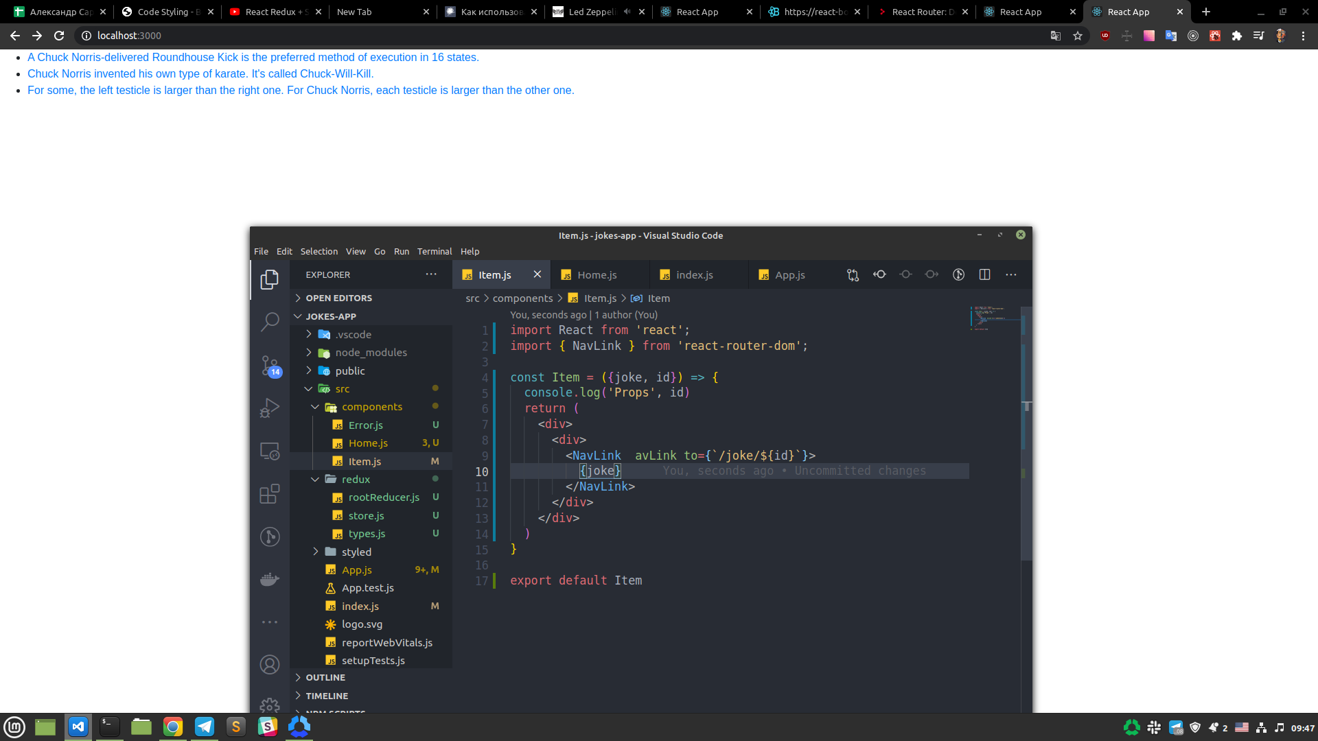Open Source Control view with 14 badge

(x=270, y=366)
